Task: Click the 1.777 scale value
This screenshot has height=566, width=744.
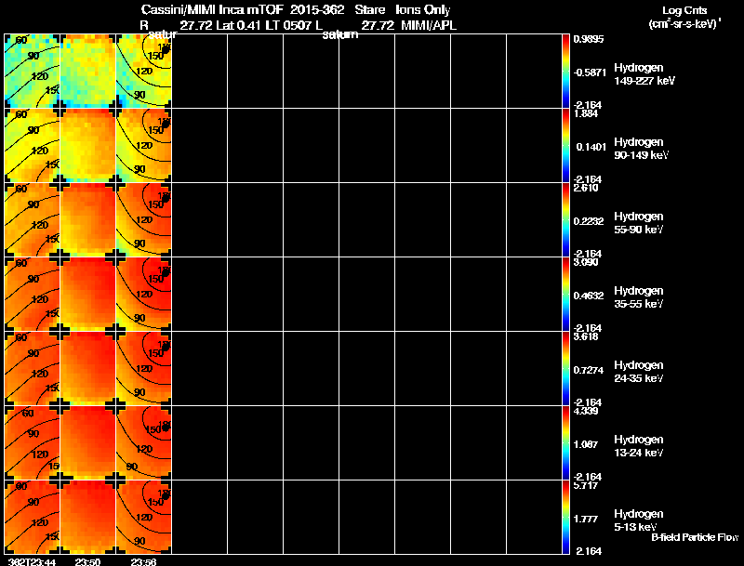Action: [586, 520]
